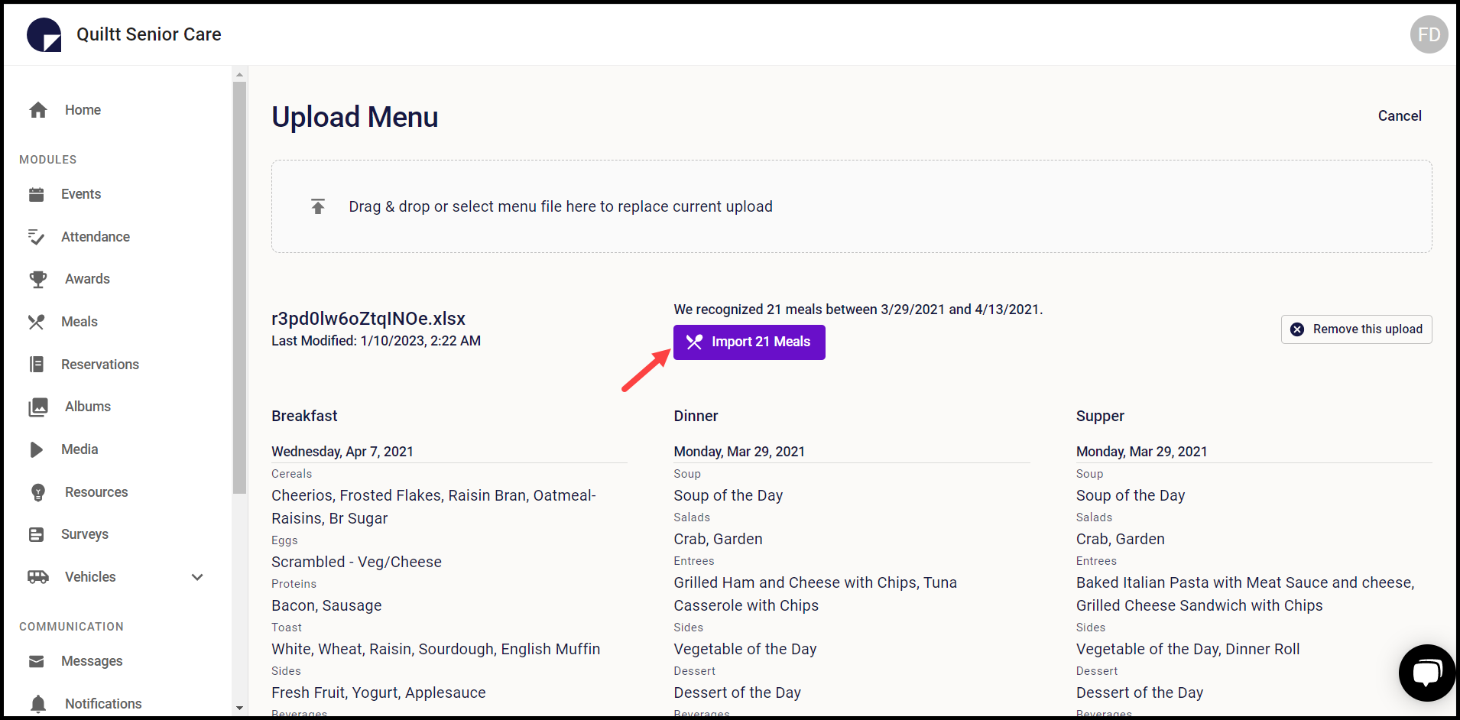Click Cheerios, Frosted Flakes cereals entry
The image size is (1460, 720).
click(433, 507)
